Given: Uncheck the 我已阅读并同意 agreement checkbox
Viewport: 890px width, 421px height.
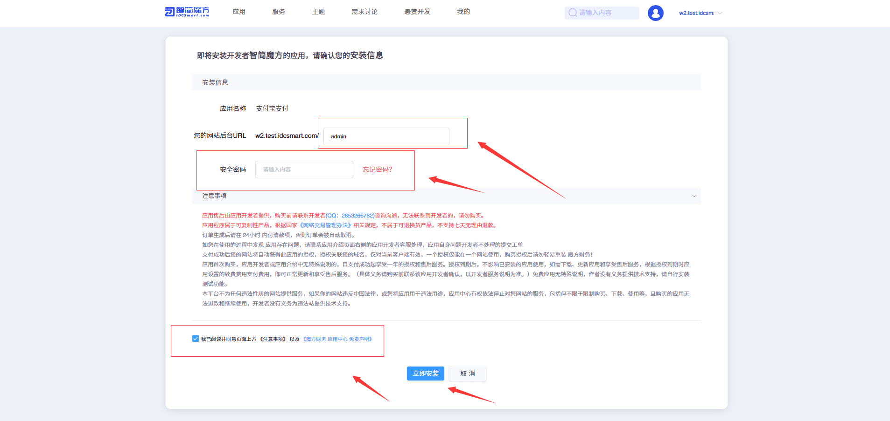Looking at the screenshot, I should (x=196, y=339).
